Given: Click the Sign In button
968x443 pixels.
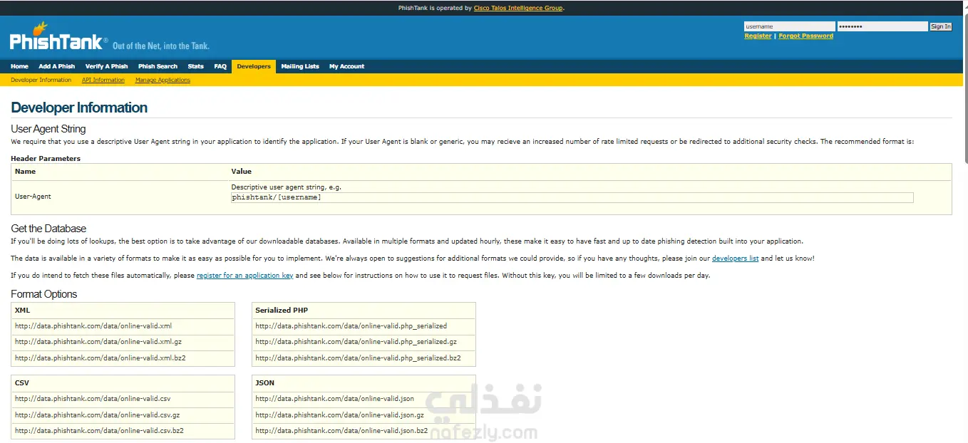Looking at the screenshot, I should point(941,26).
